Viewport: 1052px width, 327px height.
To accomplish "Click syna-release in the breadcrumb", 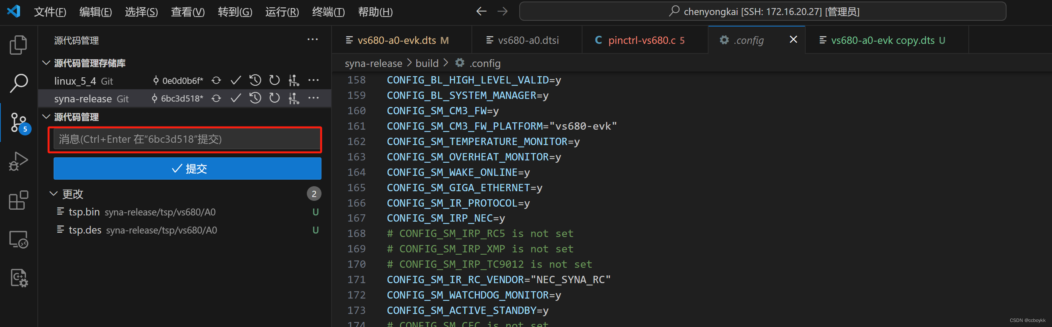I will point(373,63).
